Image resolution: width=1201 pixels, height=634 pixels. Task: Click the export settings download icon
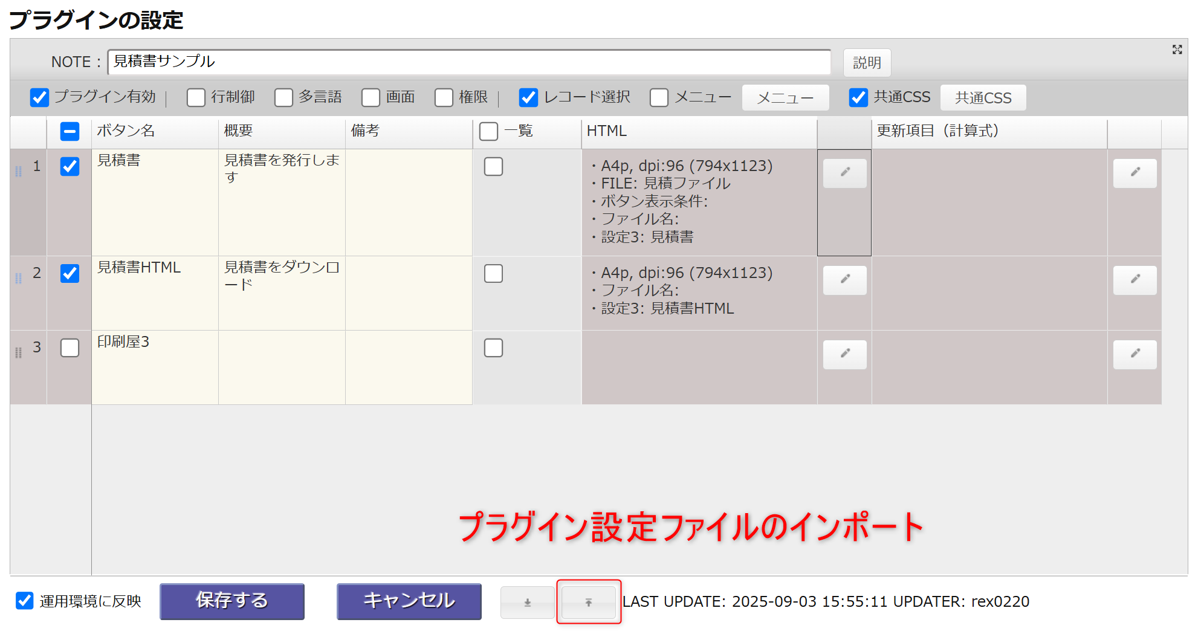[527, 602]
